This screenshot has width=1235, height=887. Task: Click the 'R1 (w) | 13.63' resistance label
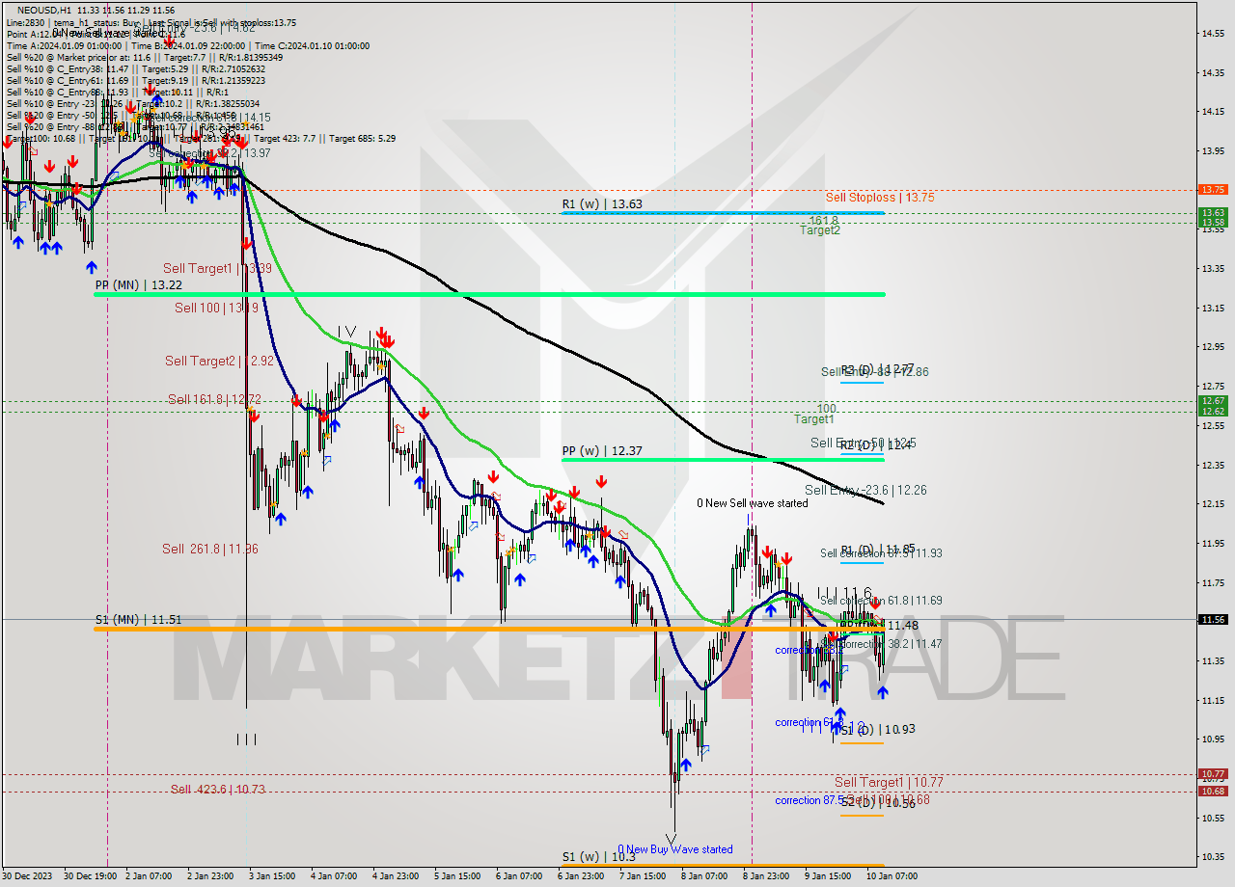(x=602, y=204)
